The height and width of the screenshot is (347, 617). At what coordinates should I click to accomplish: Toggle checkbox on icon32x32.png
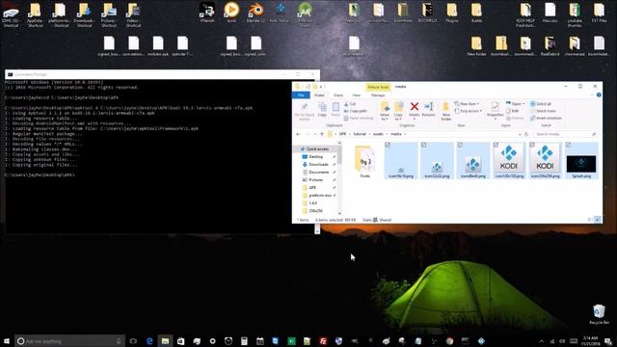click(x=424, y=145)
